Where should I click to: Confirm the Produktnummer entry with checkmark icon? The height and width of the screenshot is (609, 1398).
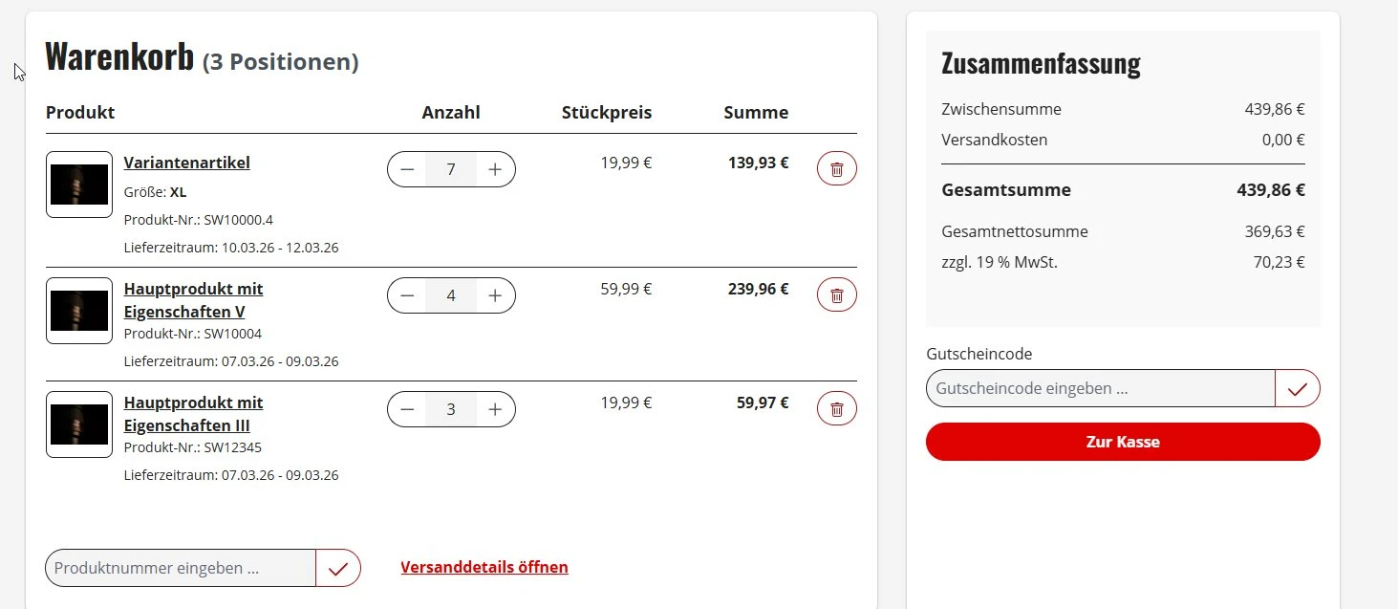click(x=338, y=568)
